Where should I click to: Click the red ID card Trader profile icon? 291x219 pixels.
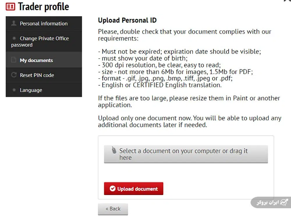tap(10, 7)
